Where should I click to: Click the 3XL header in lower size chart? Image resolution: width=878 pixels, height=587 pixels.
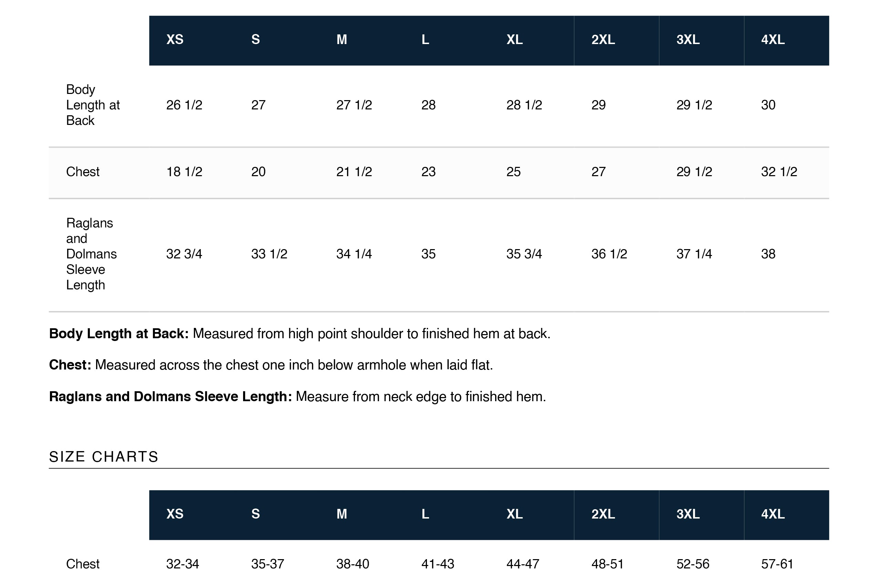[688, 514]
